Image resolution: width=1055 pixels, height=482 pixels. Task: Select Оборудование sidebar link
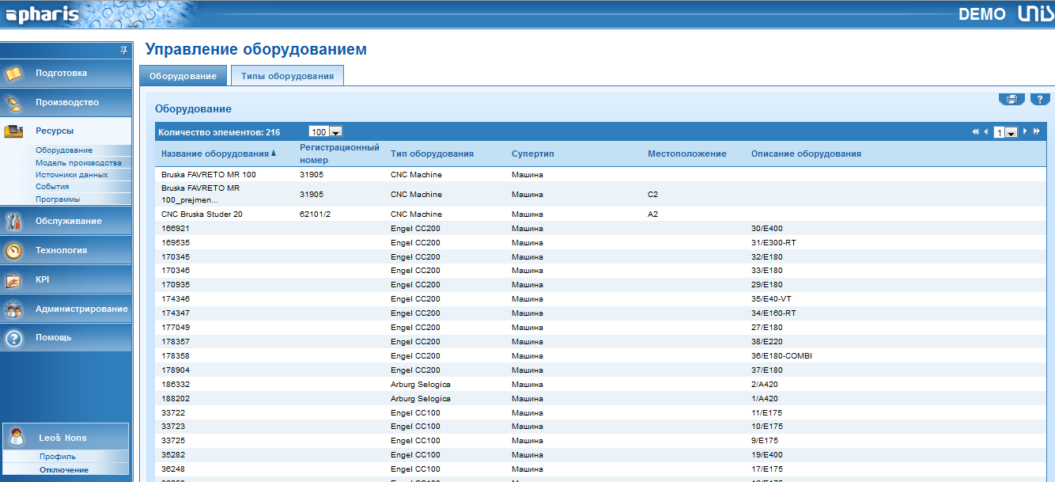pos(64,150)
